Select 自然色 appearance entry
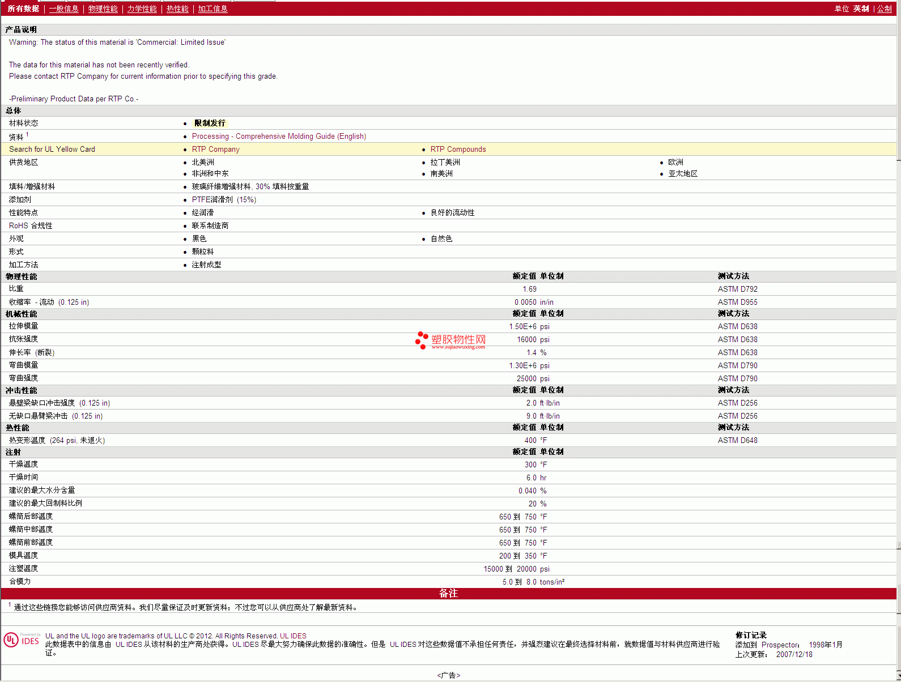901x682 pixels. pyautogui.click(x=441, y=239)
